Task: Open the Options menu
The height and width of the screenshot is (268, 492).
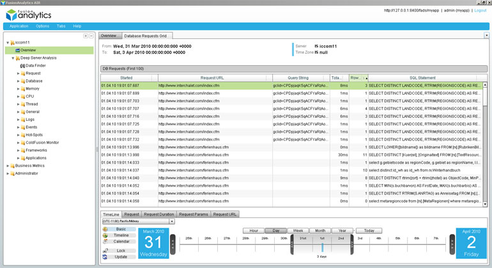Action: (x=42, y=26)
